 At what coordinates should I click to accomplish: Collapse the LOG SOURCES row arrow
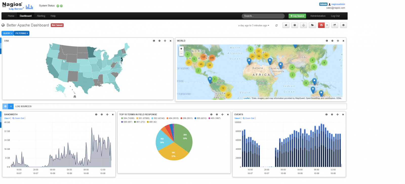coord(11,106)
